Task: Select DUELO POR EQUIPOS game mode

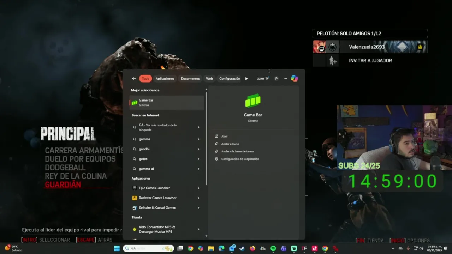Action: coord(80,159)
